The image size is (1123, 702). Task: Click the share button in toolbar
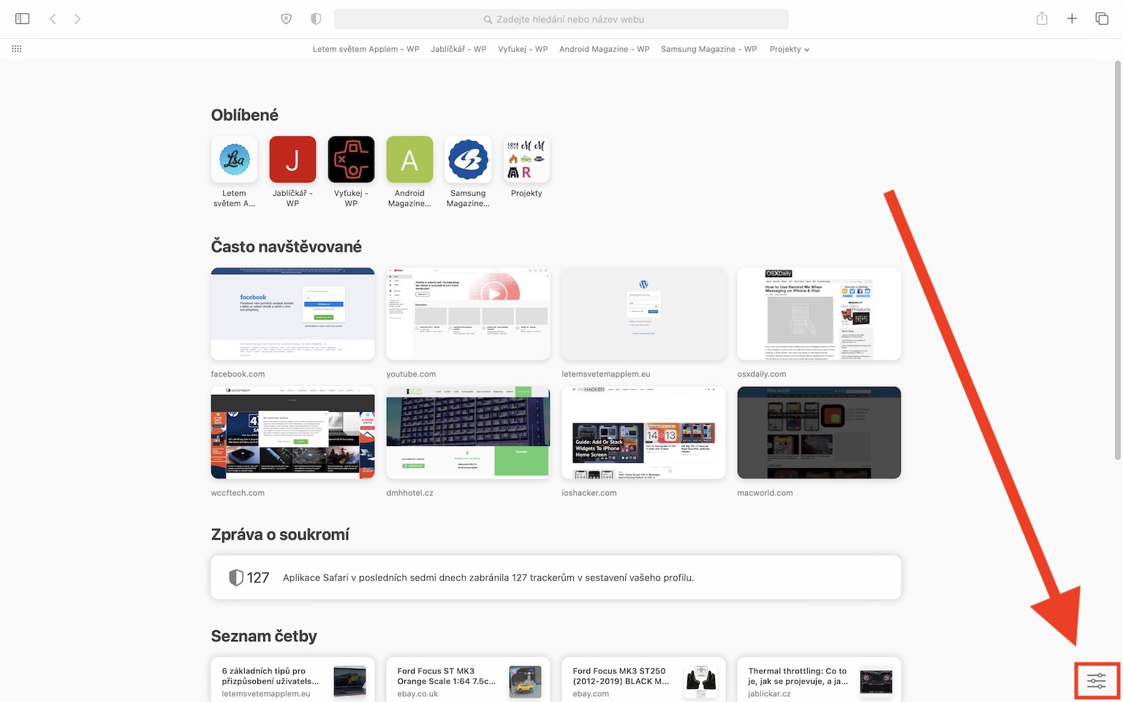1042,19
